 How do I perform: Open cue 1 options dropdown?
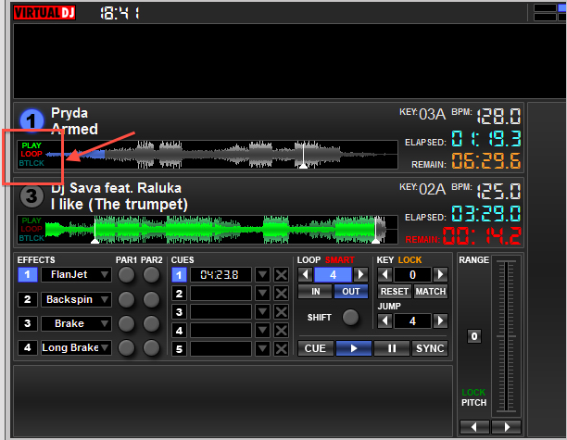tap(262, 275)
